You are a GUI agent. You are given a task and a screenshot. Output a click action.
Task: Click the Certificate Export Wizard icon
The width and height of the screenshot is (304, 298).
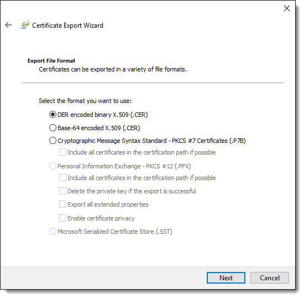(25, 25)
